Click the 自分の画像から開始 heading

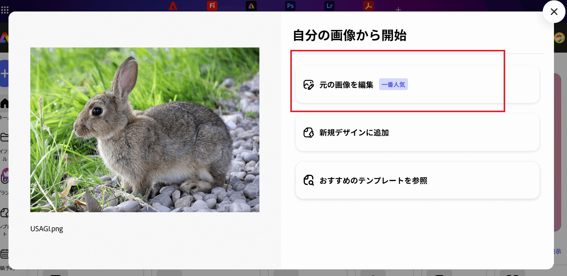point(349,35)
